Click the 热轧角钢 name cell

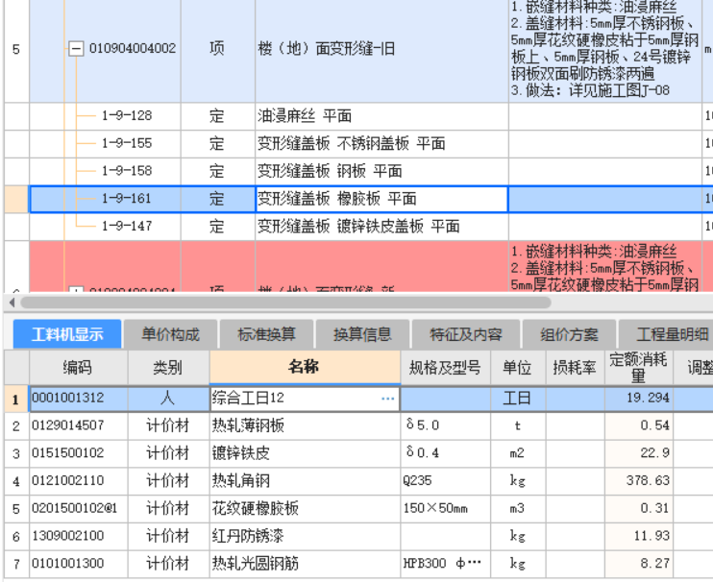coord(305,481)
